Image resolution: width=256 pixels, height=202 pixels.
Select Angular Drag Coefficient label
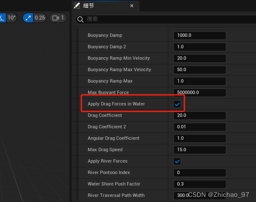pyautogui.click(x=114, y=138)
